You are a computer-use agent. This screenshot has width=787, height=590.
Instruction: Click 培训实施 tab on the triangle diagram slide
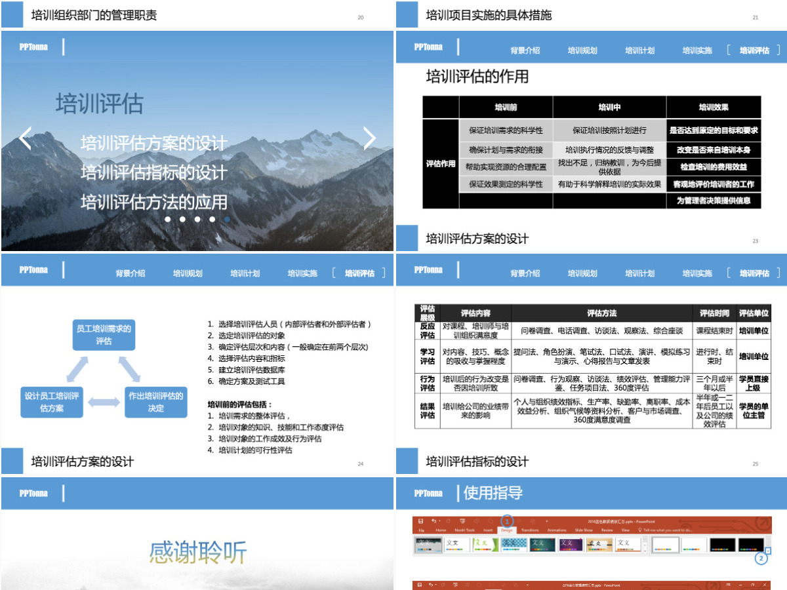pyautogui.click(x=302, y=273)
